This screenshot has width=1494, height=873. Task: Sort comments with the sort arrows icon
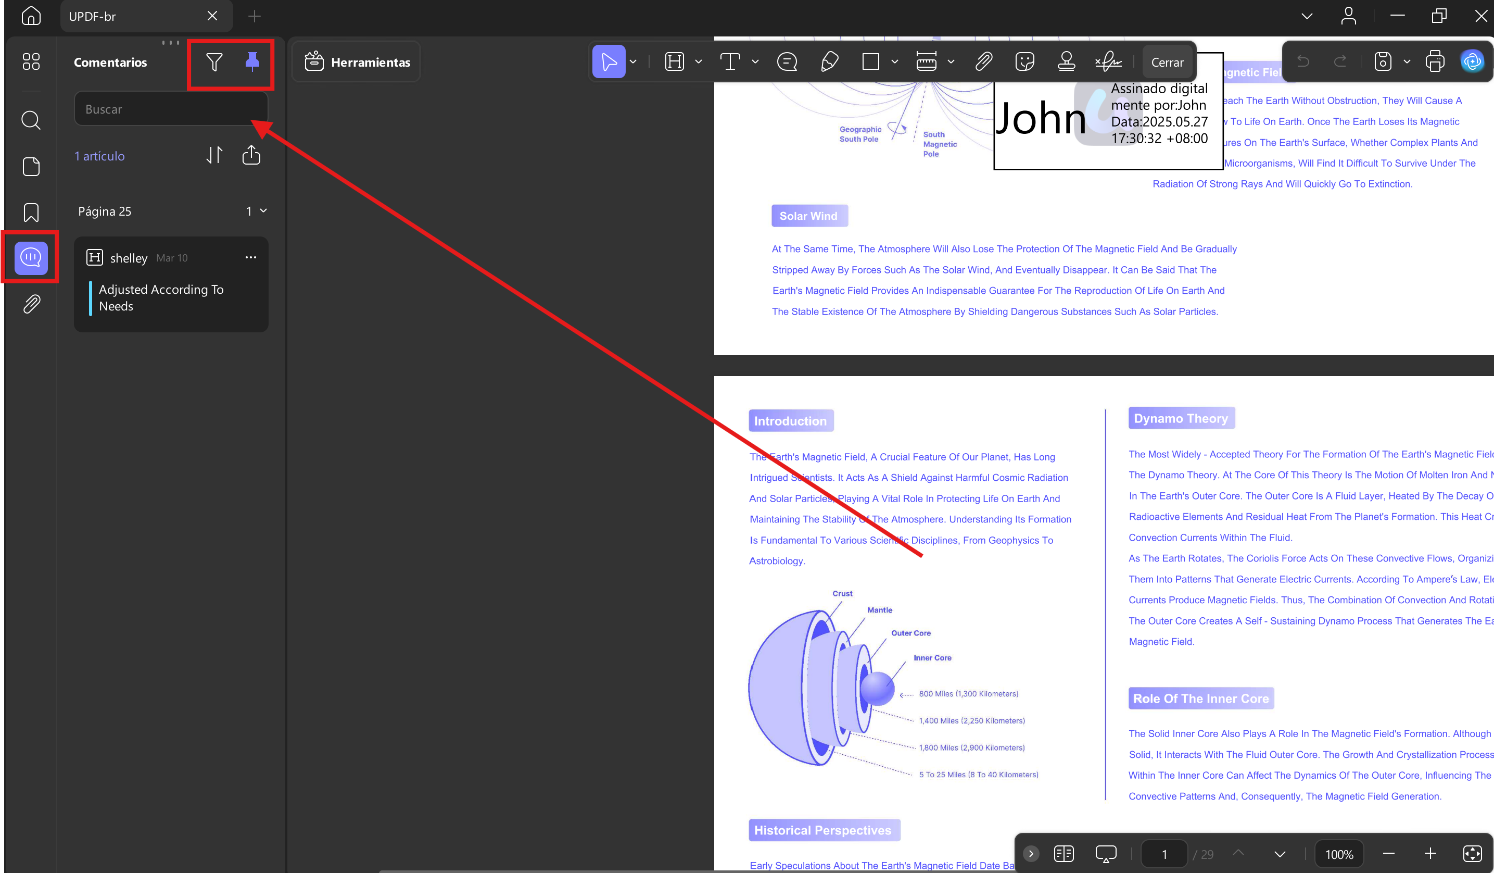pyautogui.click(x=214, y=155)
